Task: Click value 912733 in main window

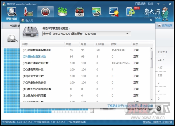Action: [162, 52]
